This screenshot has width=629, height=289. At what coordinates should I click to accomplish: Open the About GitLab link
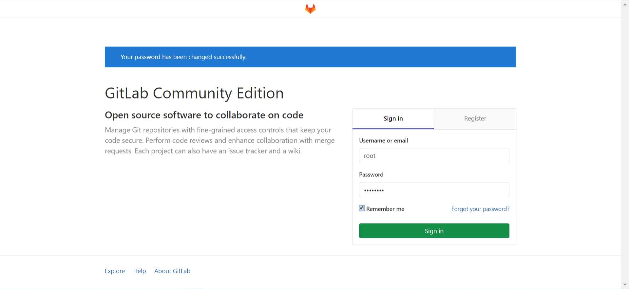pyautogui.click(x=172, y=271)
